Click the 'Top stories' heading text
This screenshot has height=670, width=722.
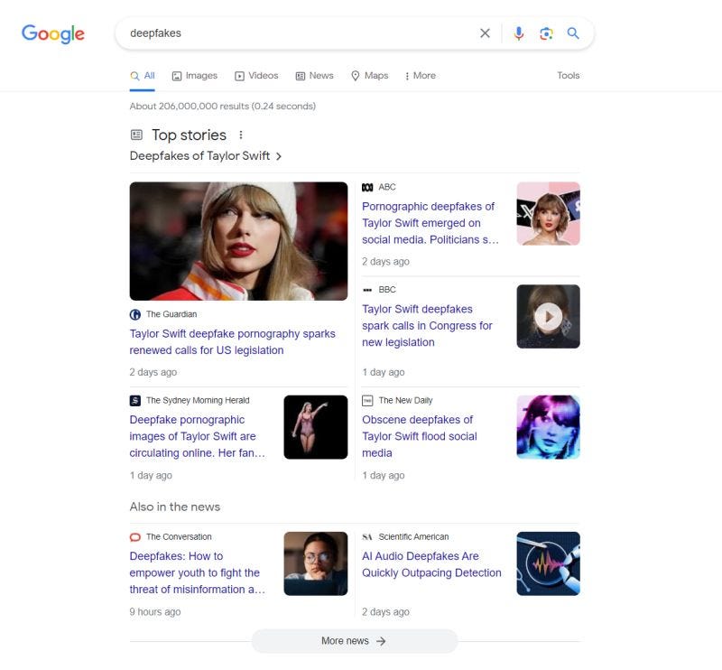click(189, 135)
